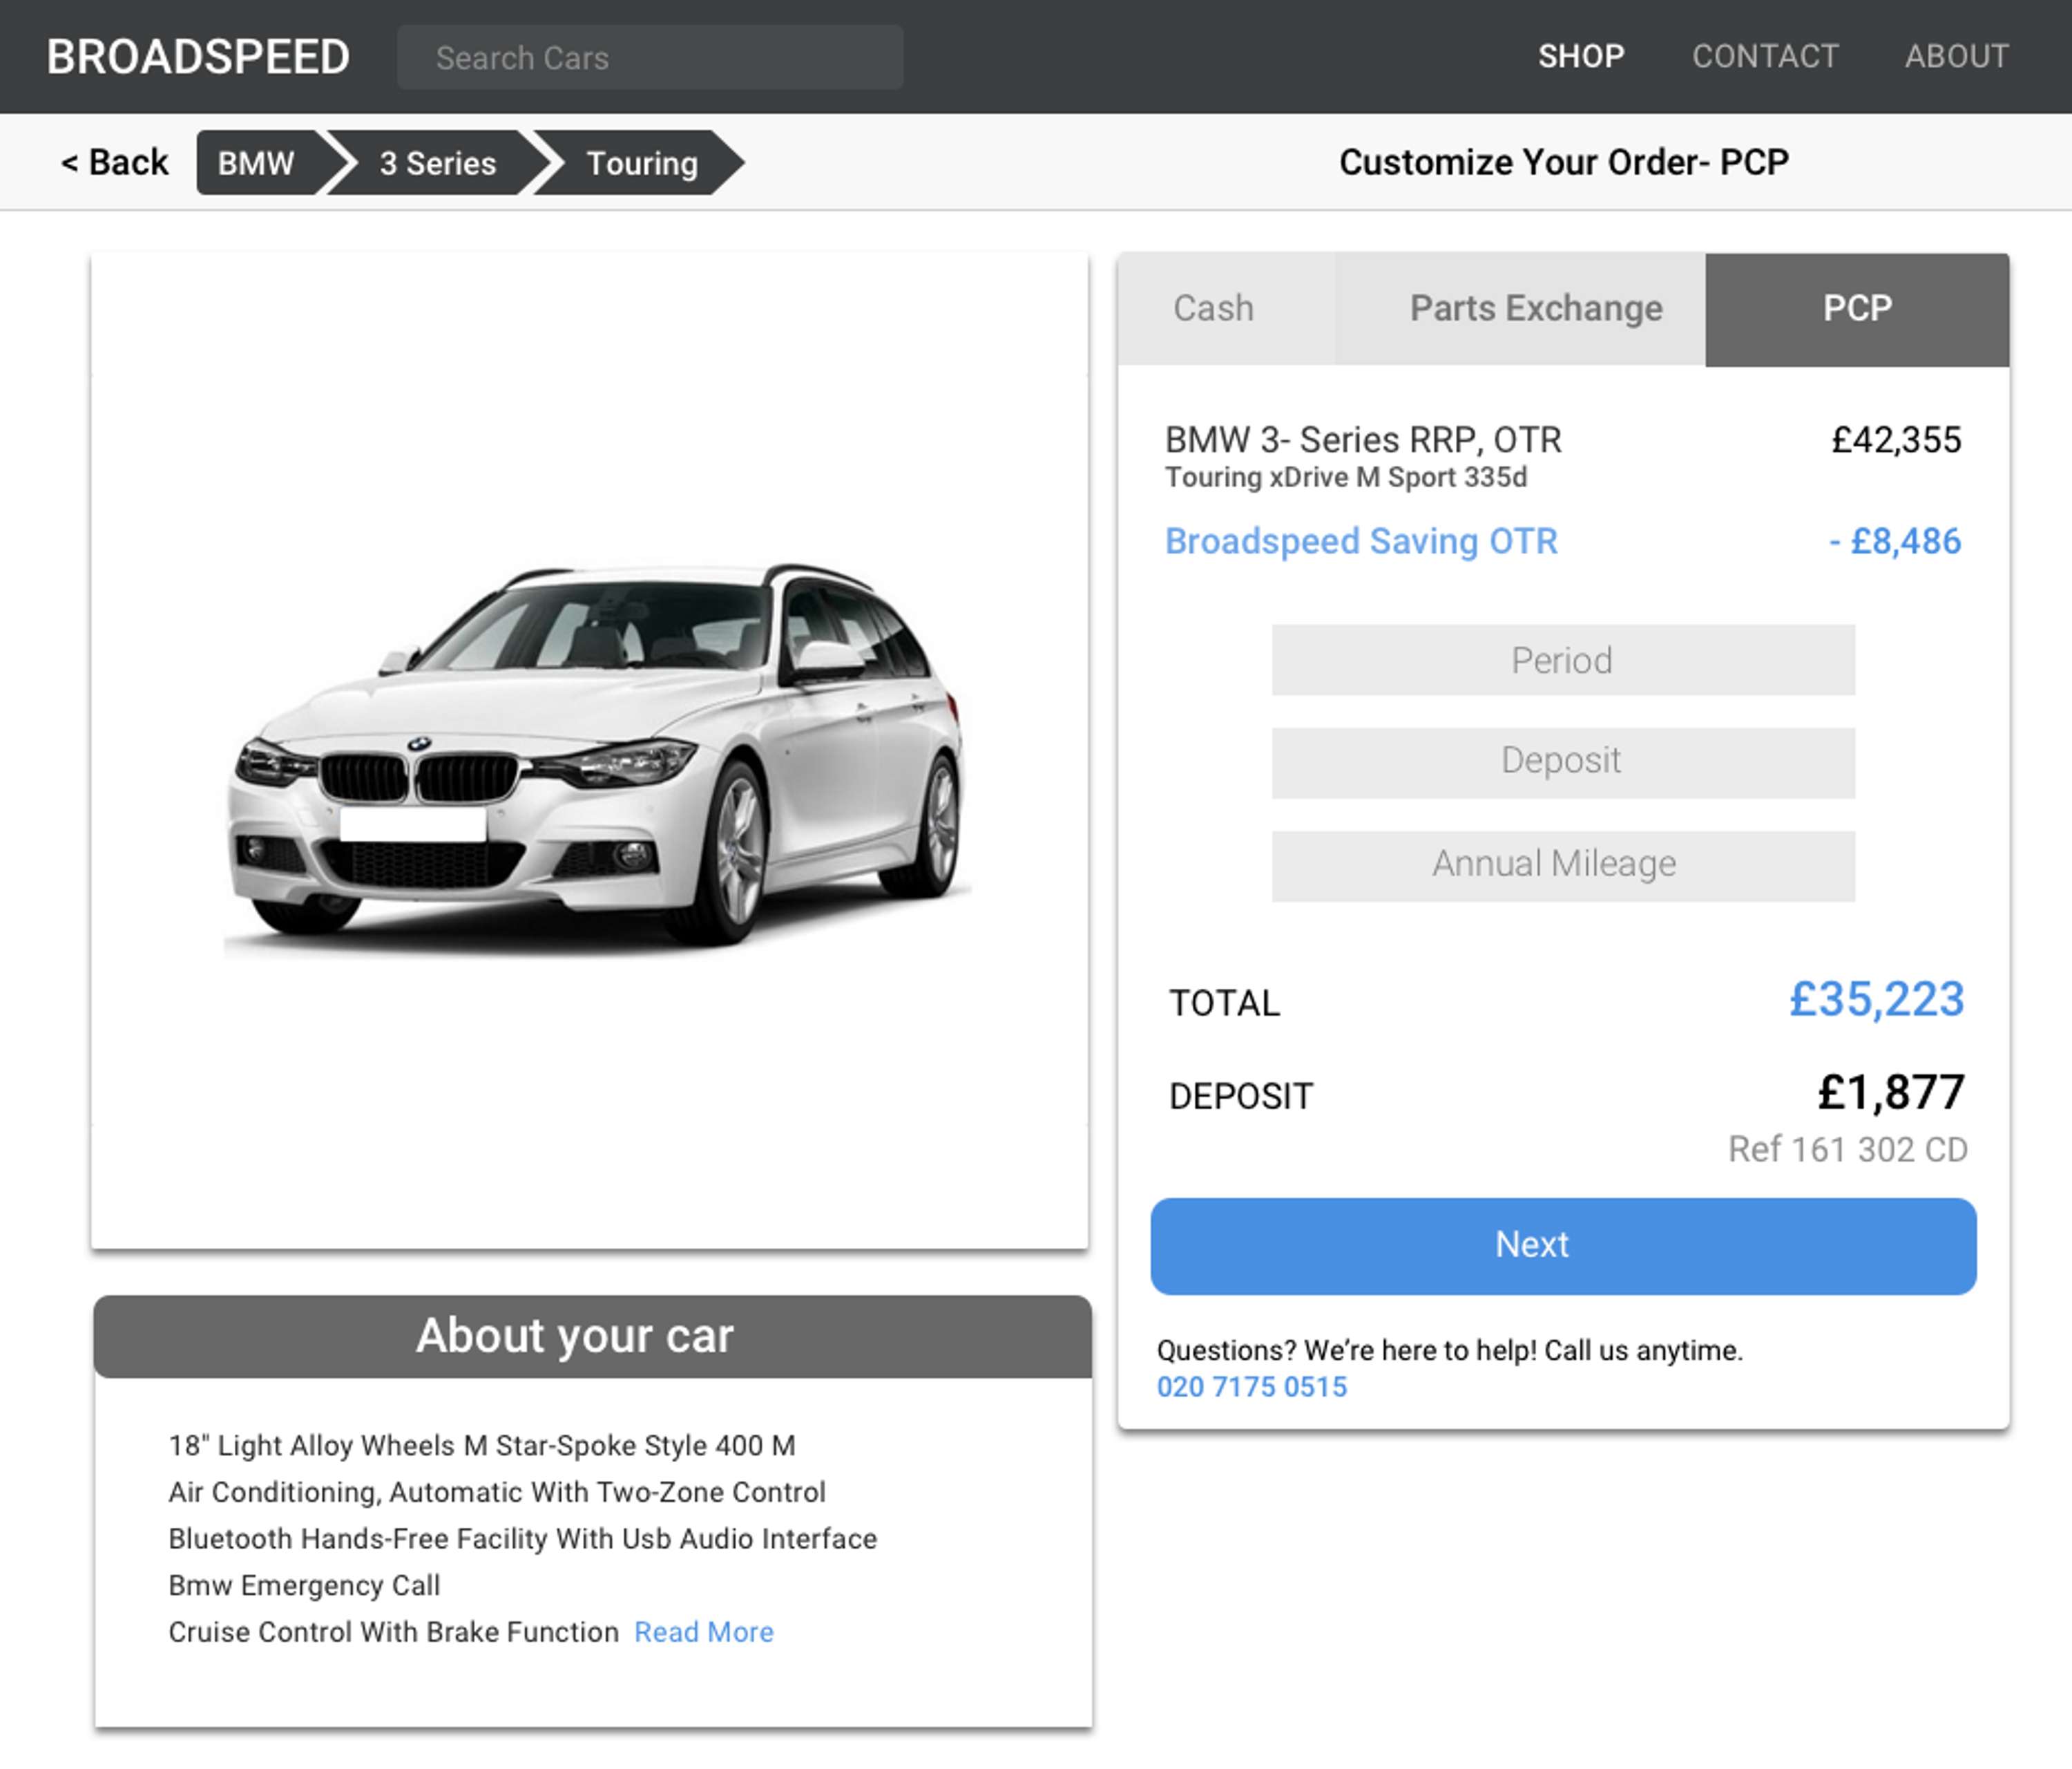The image size is (2072, 1769).
Task: Call the 020 7175 0515 phone link
Action: [1252, 1387]
